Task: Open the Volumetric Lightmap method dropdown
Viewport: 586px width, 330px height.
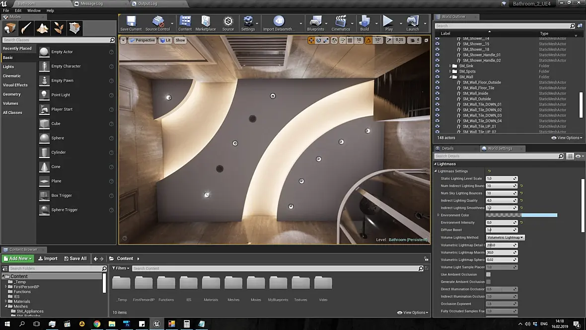Action: [x=505, y=238]
